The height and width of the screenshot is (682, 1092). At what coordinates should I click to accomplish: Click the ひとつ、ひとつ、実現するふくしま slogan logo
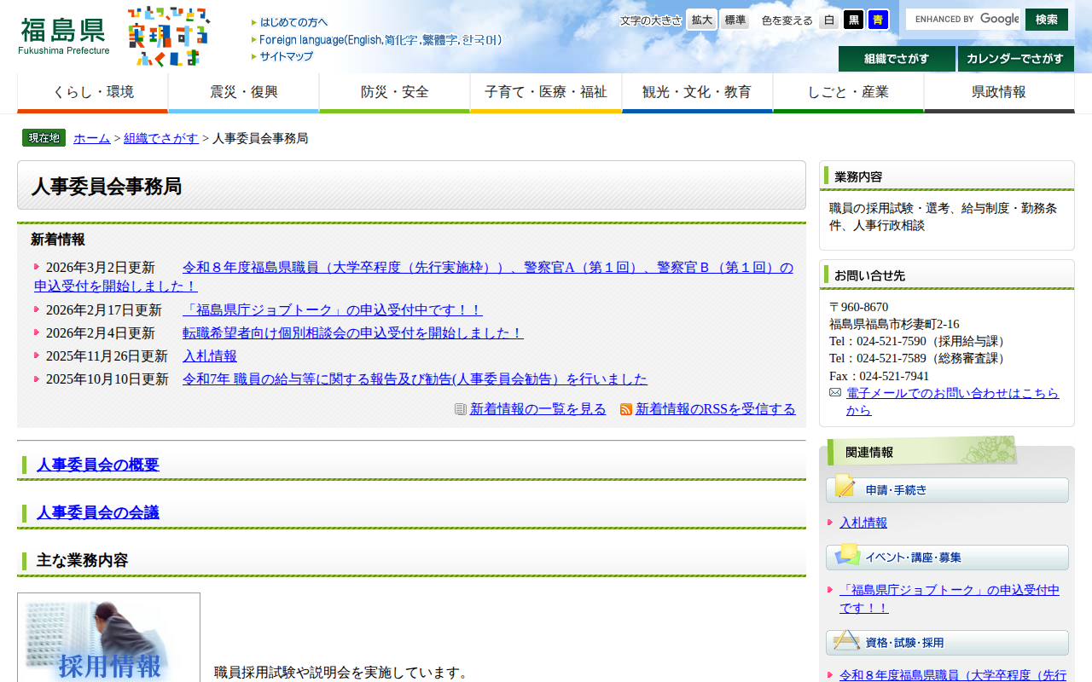point(169,36)
